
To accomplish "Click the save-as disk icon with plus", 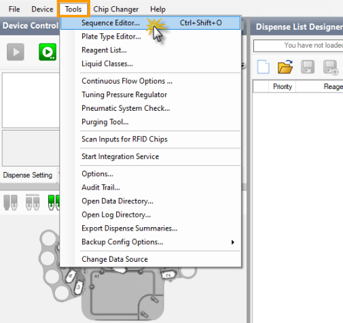I will [x=331, y=67].
